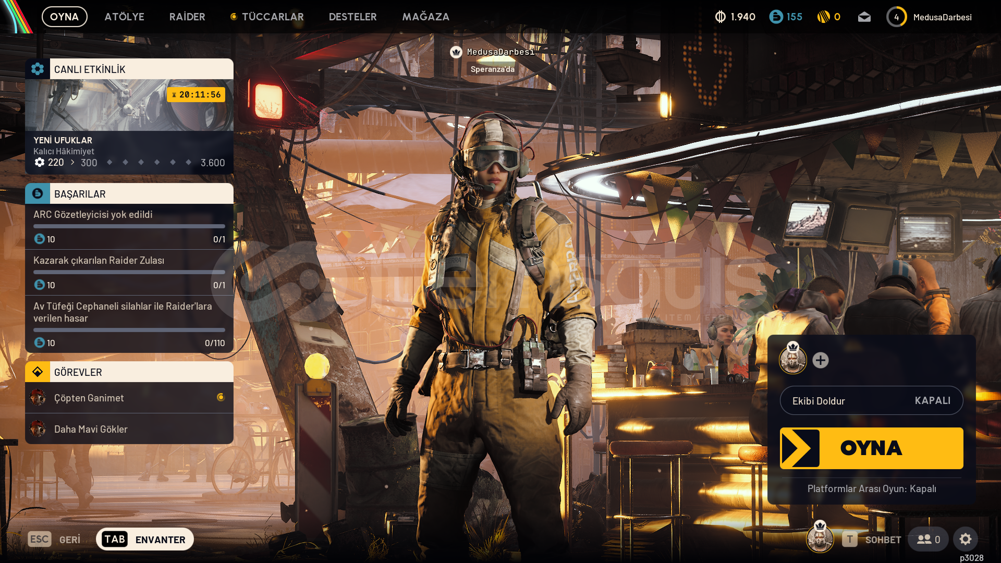This screenshot has height=563, width=1001.
Task: Toggle Platformlar Arası Oyun crossplay setting
Action: [871, 488]
